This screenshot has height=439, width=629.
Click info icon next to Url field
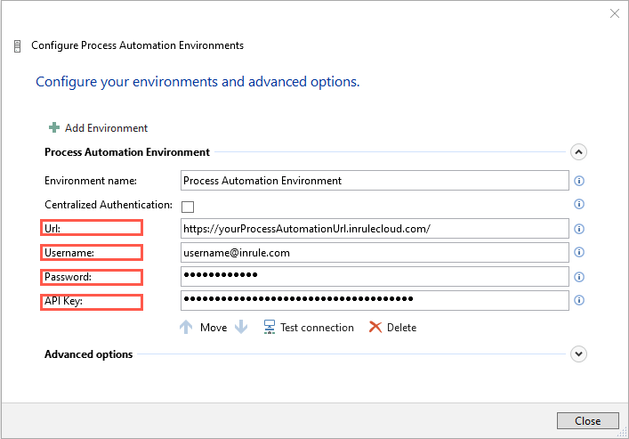pos(579,229)
